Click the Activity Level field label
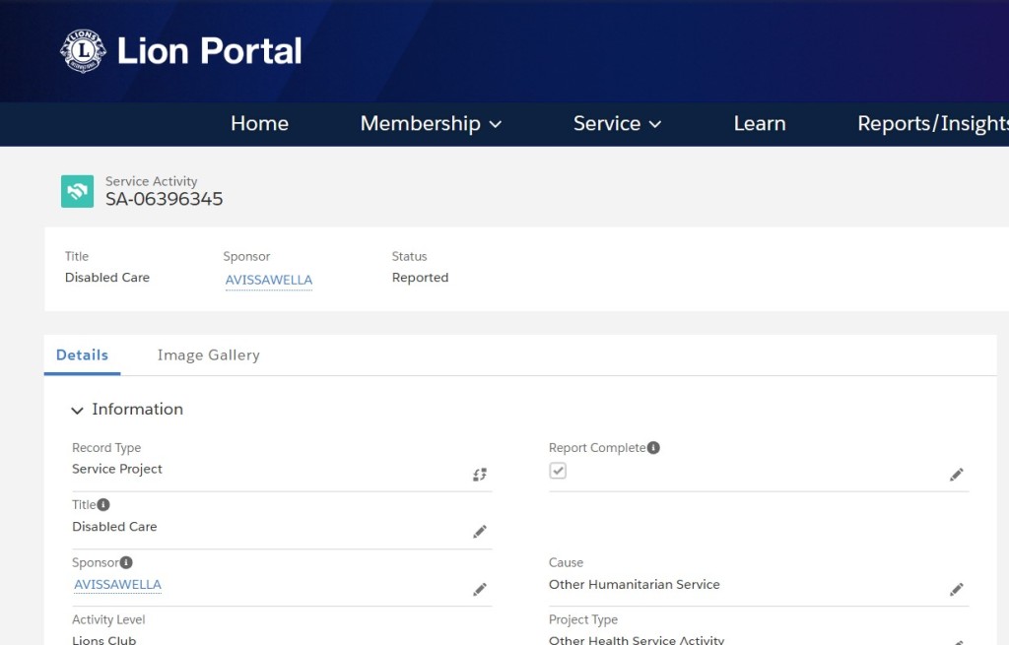The width and height of the screenshot is (1009, 645). [108, 620]
